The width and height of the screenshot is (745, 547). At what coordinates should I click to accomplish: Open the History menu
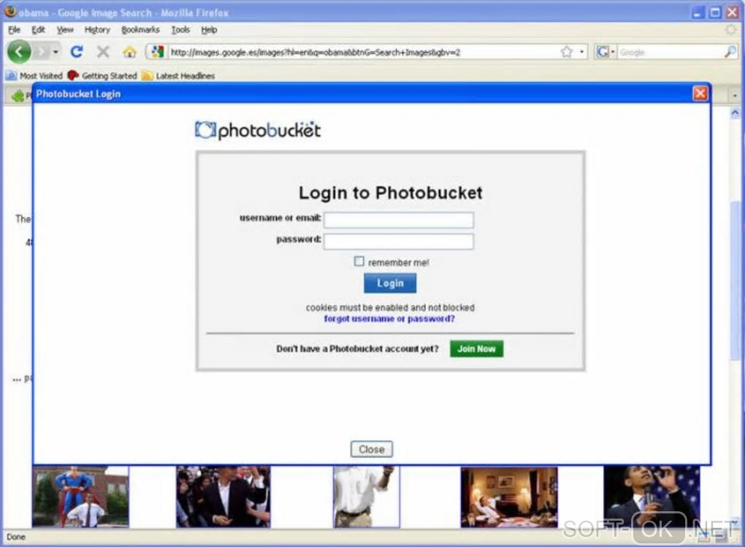(x=97, y=30)
